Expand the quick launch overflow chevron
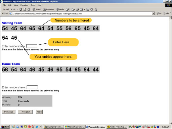This screenshot has height=129, width=172. click(41, 126)
